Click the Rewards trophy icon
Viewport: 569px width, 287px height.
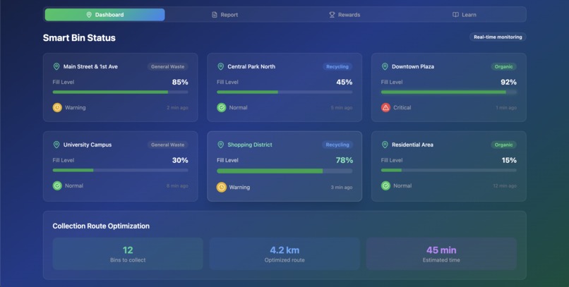[332, 15]
